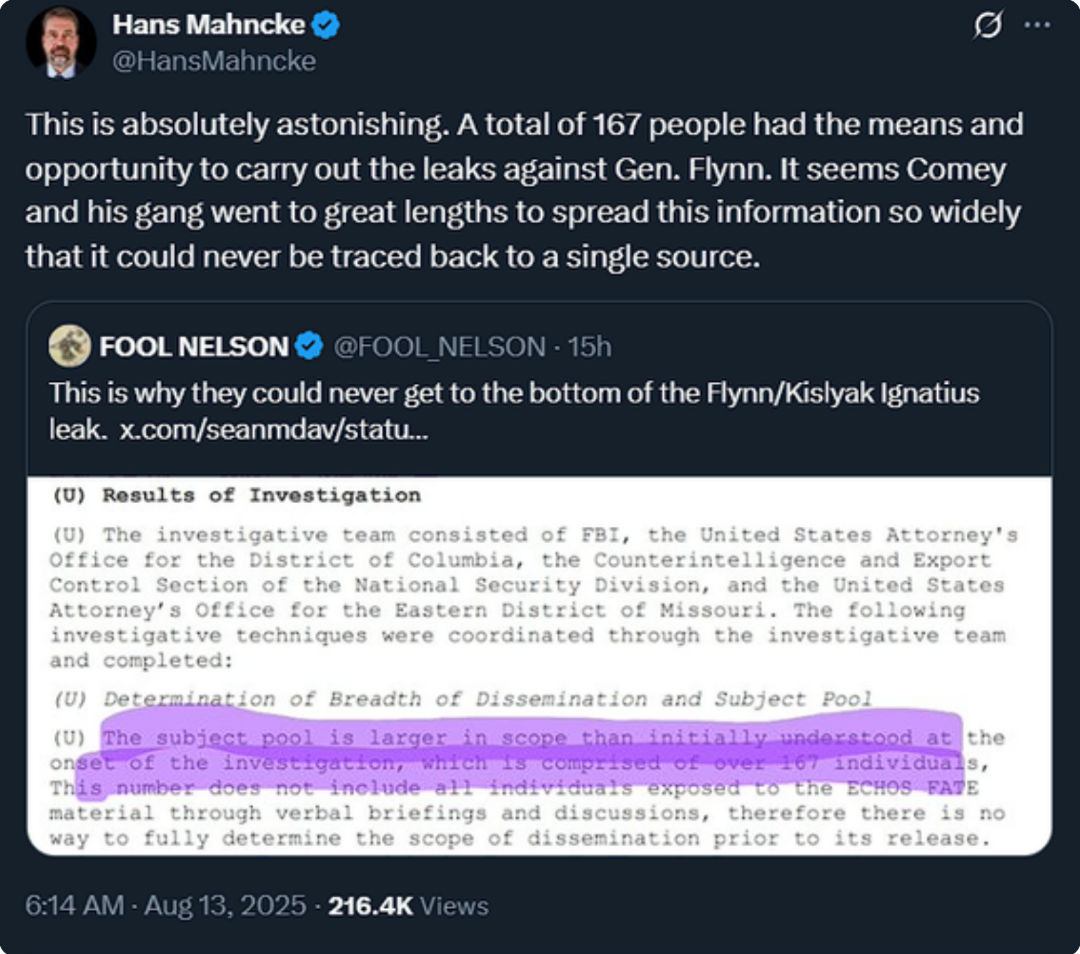Click FOOL NELSON's verified checkmark badge
This screenshot has width=1080, height=954.
tap(308, 346)
